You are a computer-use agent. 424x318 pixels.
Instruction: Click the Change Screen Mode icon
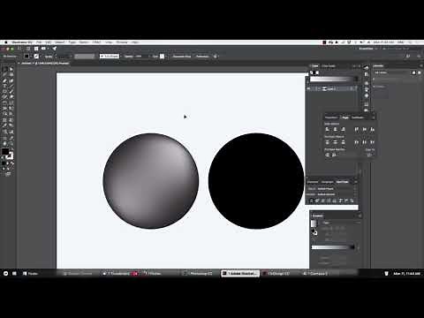click(8, 174)
